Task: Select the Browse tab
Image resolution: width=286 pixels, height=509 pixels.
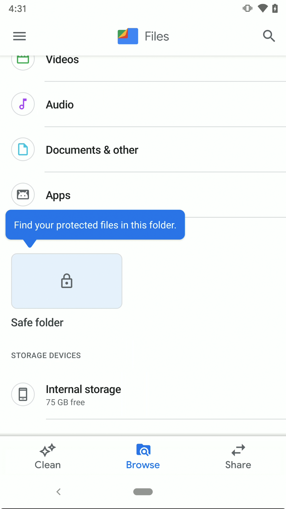Action: (x=143, y=456)
